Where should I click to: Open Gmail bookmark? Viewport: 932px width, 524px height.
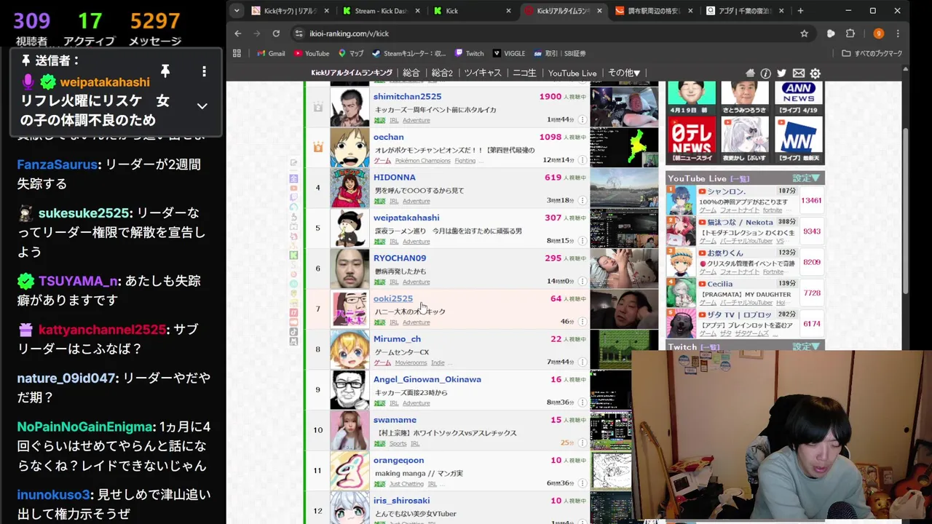[271, 53]
